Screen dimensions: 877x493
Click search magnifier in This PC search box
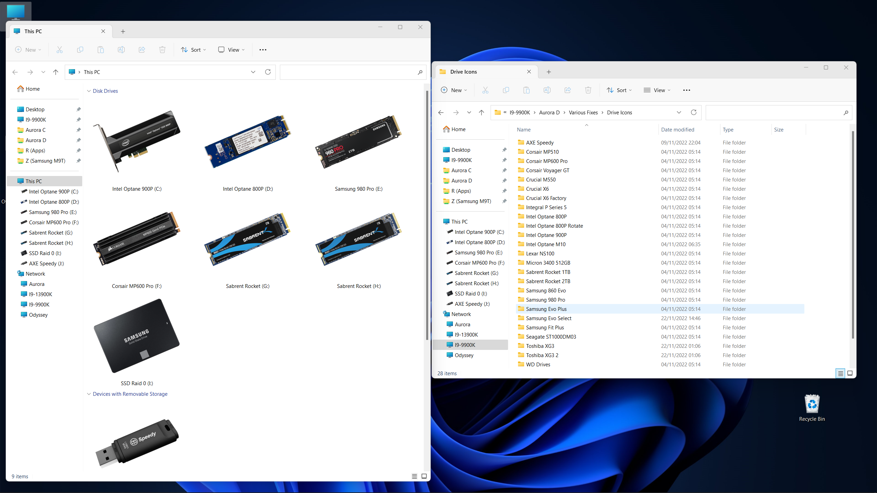420,72
